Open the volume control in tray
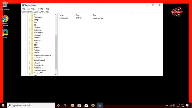 174,105
